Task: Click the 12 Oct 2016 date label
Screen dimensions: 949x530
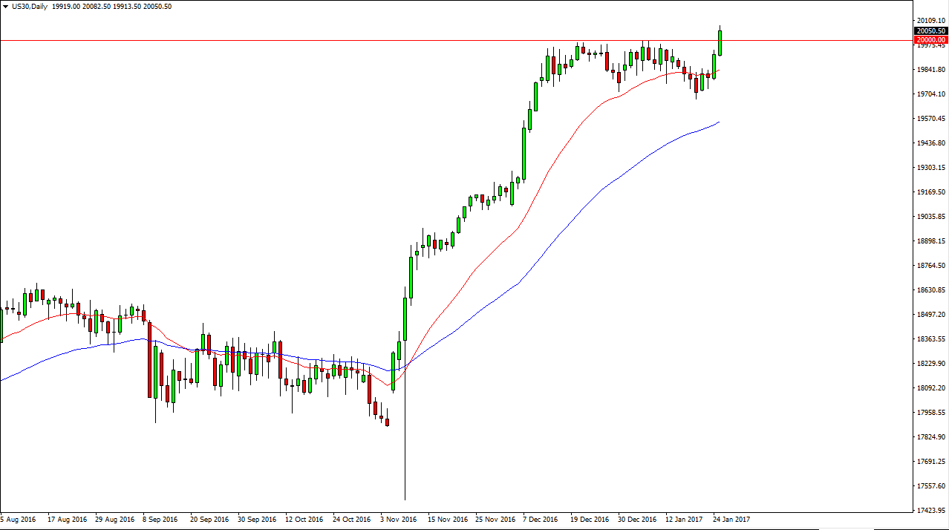Action: point(304,520)
